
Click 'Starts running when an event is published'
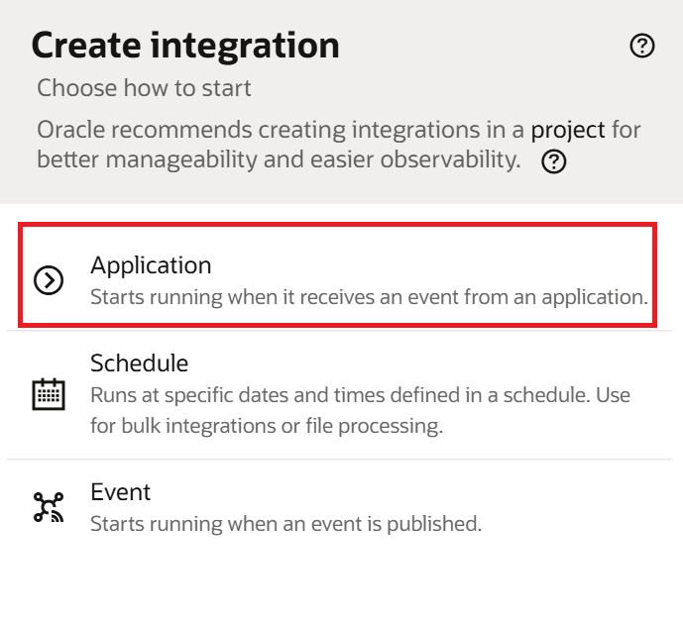tap(285, 524)
